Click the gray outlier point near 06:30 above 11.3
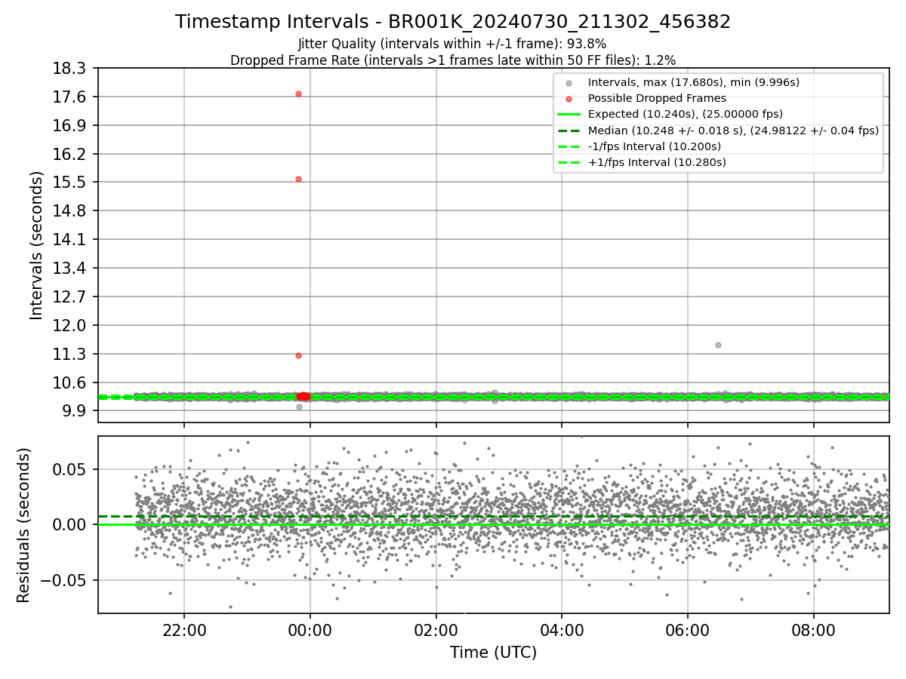 (x=718, y=345)
